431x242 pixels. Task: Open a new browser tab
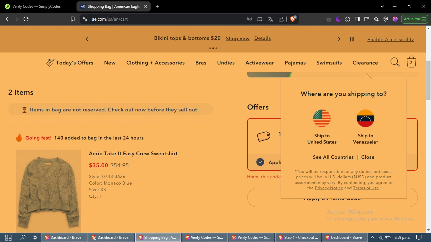pos(157,6)
